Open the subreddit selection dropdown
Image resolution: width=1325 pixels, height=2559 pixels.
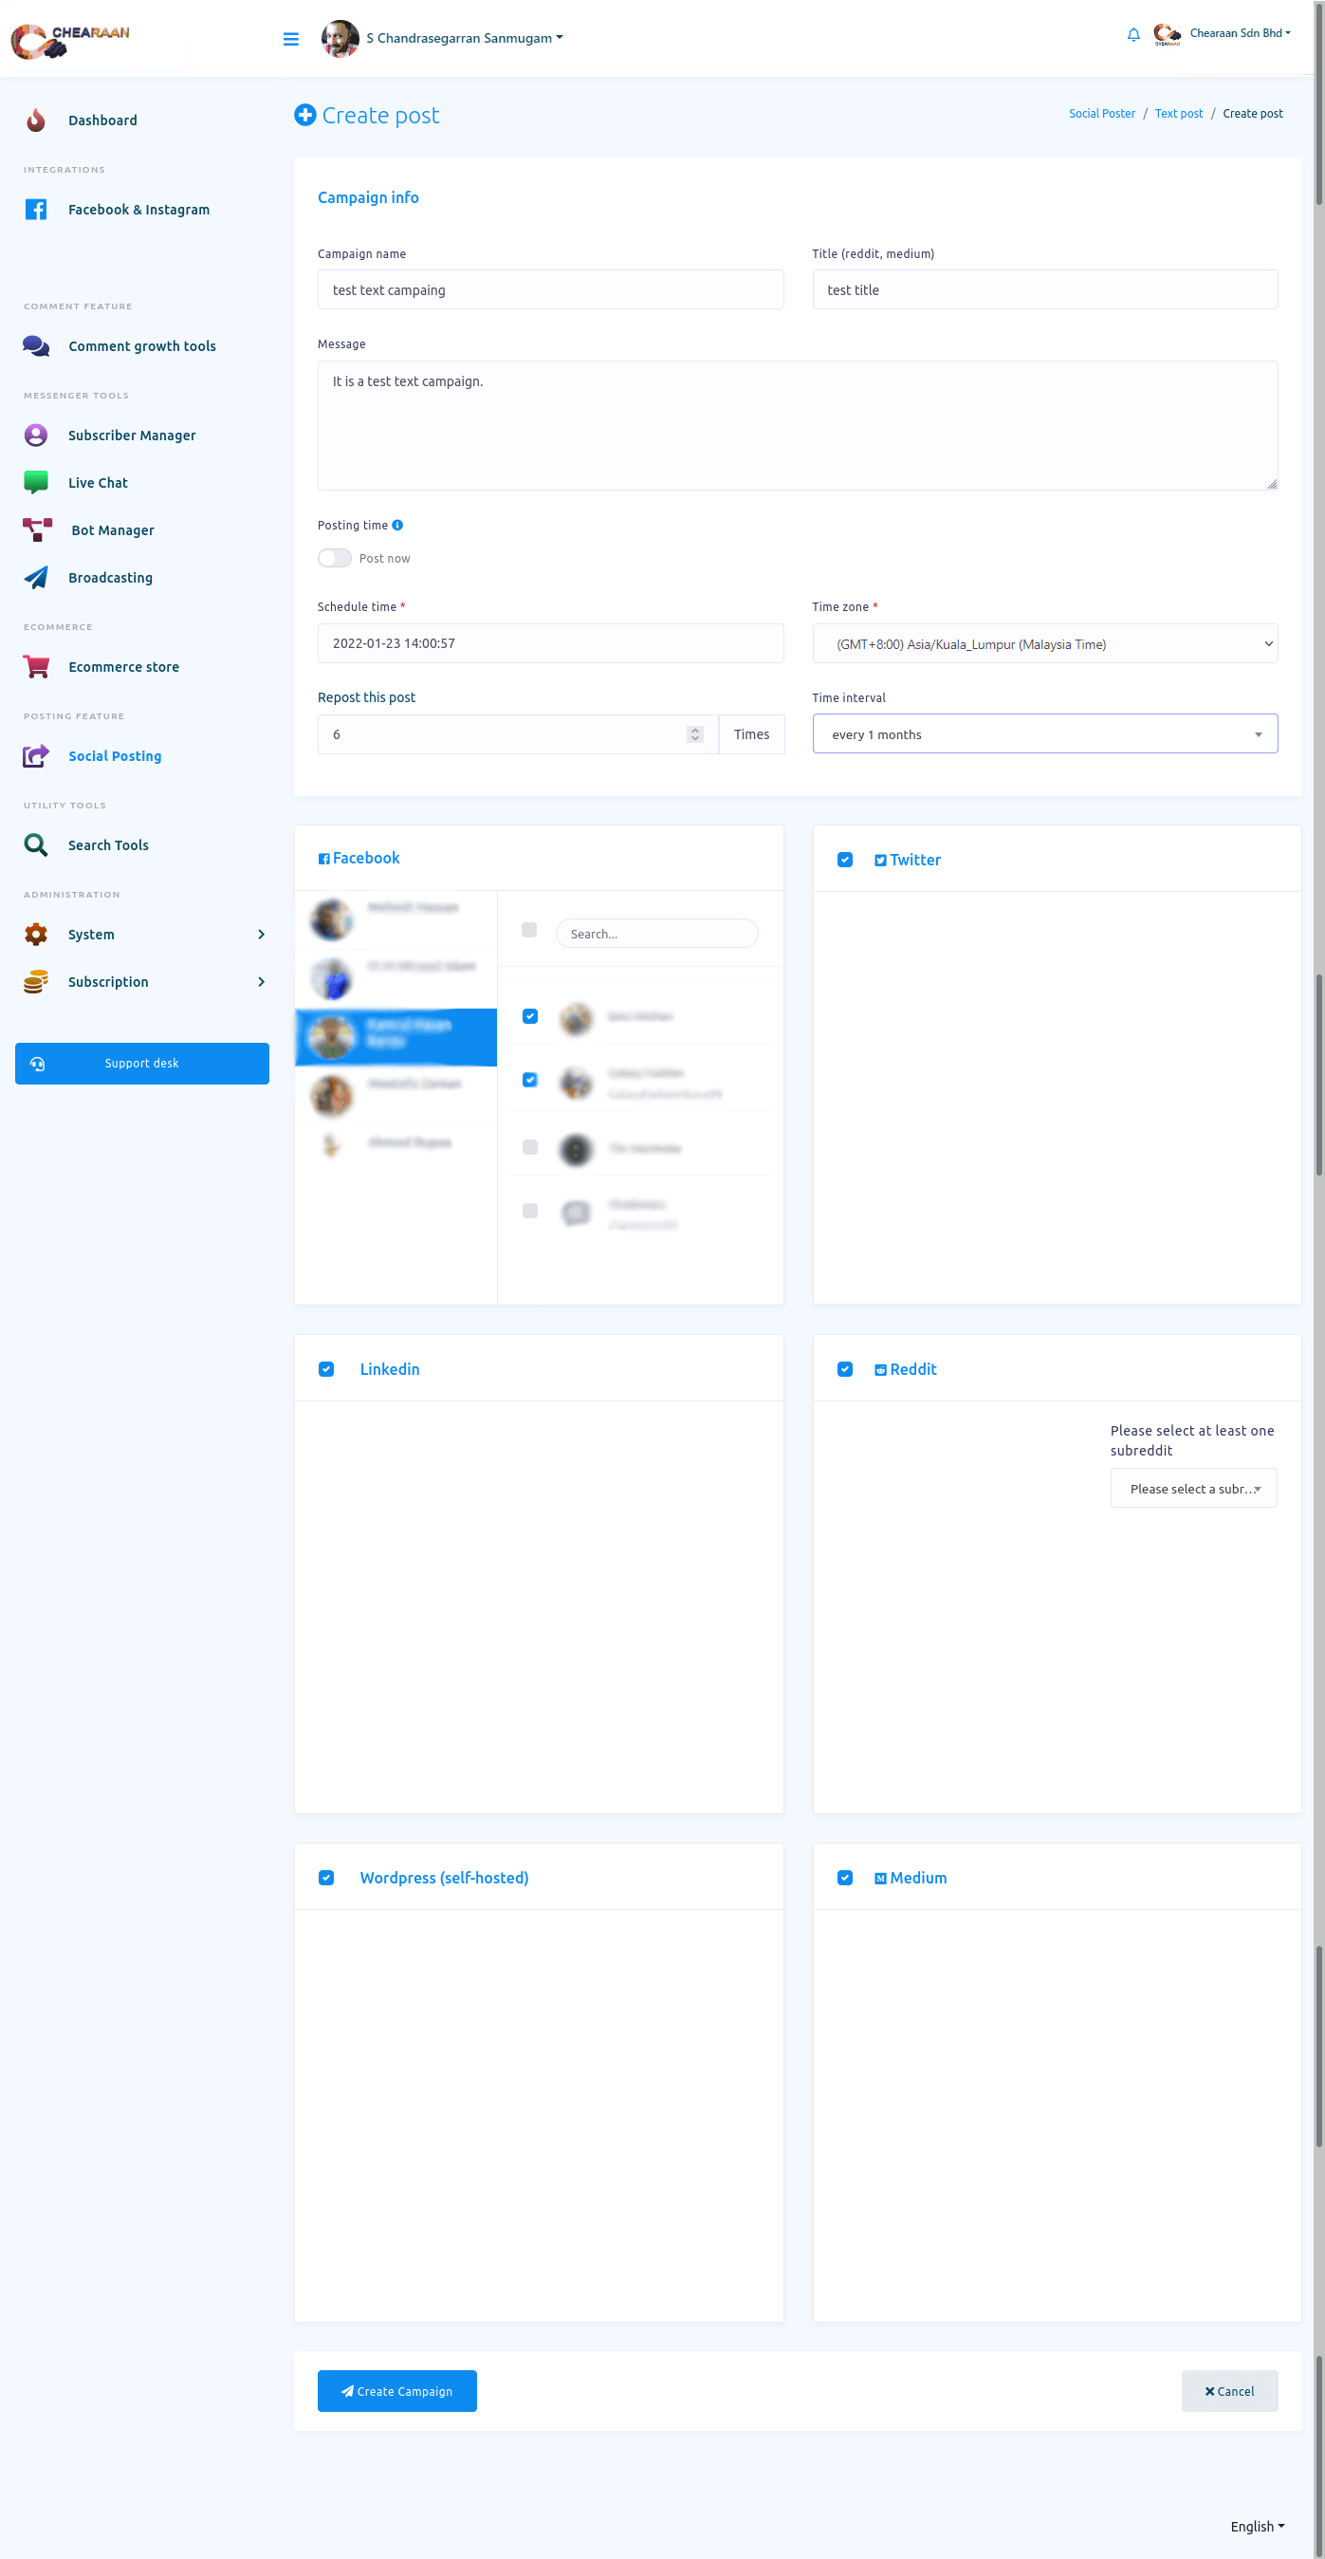click(x=1193, y=1488)
